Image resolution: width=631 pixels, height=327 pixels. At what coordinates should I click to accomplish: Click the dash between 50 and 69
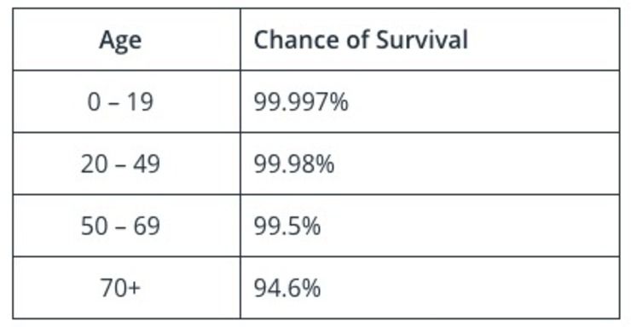pyautogui.click(x=120, y=227)
